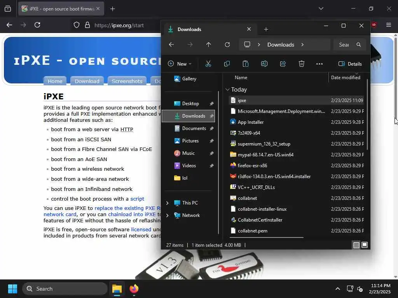Click the Windows taskbar Search box
The image size is (398, 298).
click(x=65, y=289)
